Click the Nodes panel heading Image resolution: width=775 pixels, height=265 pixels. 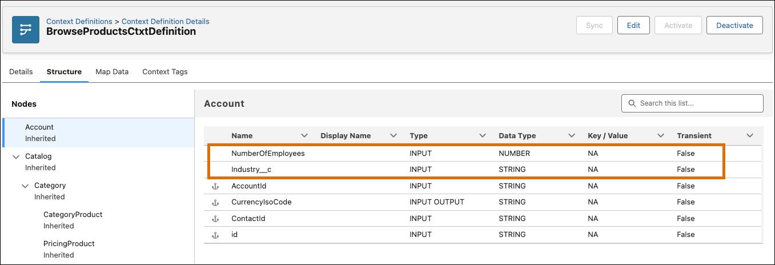click(x=24, y=104)
